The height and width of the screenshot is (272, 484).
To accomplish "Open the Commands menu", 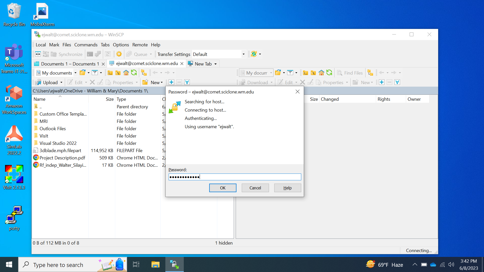I will coord(86,45).
